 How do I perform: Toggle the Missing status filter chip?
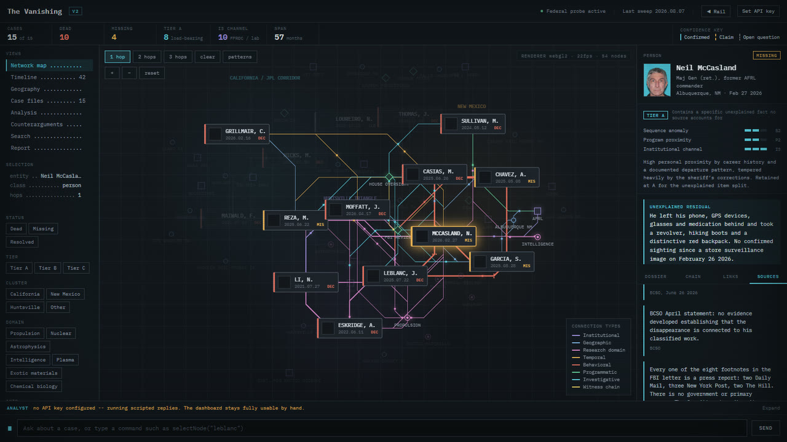tap(43, 229)
